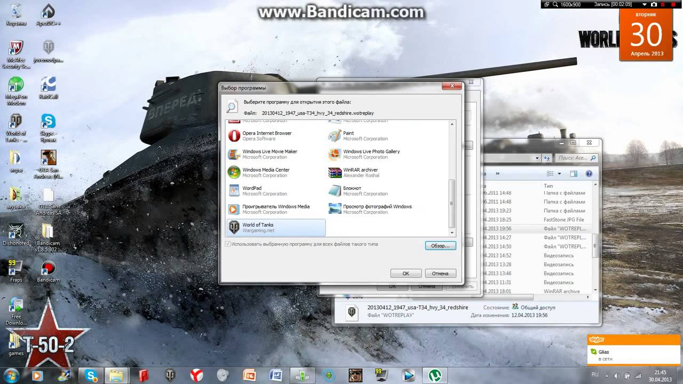Select Paint in the program list
Screen dimensions: 683x384
click(377, 136)
